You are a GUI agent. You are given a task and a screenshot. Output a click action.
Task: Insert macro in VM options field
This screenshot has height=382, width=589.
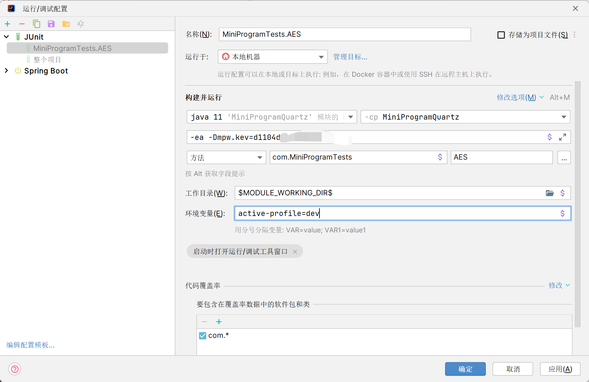point(550,137)
